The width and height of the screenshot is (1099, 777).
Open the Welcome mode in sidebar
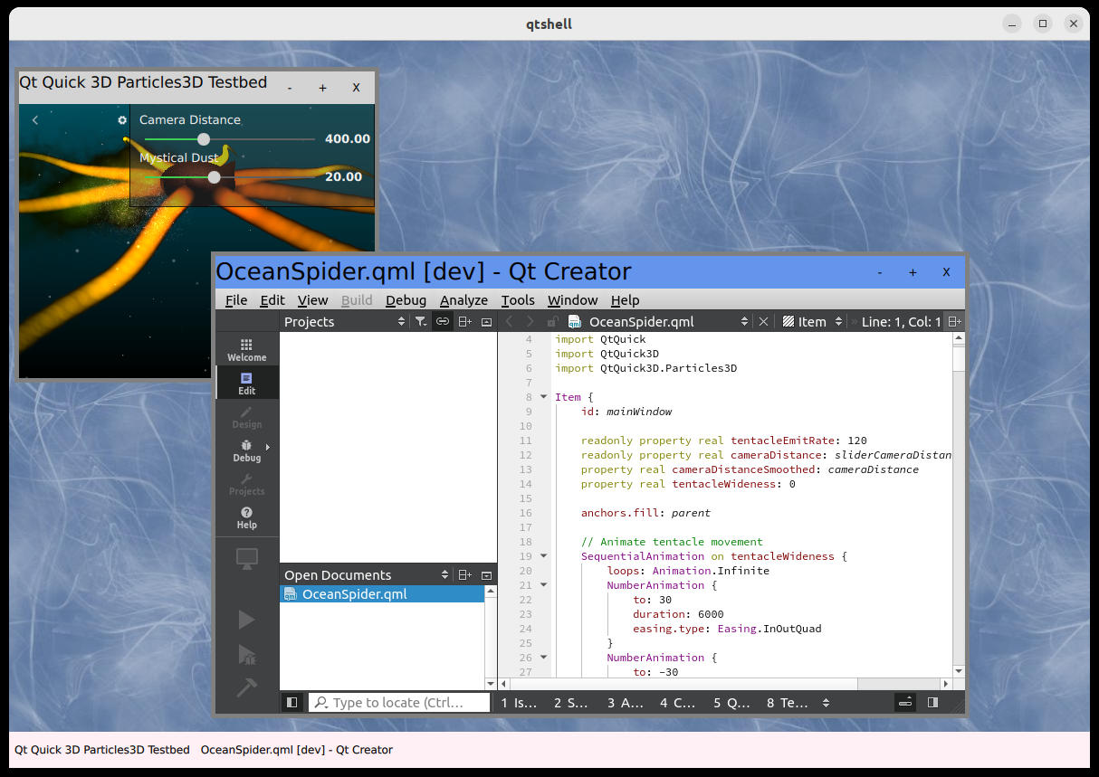[x=246, y=349]
